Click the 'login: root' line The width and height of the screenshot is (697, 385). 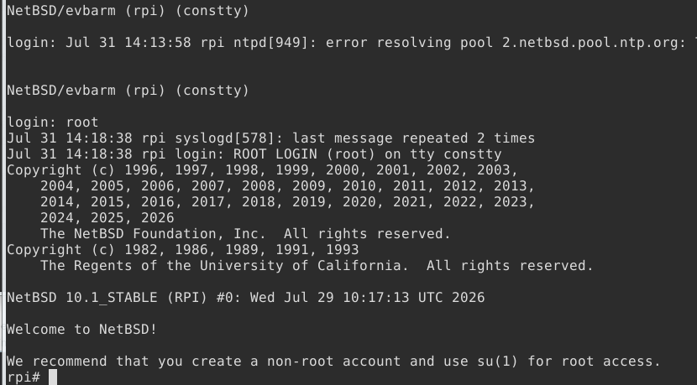point(52,122)
